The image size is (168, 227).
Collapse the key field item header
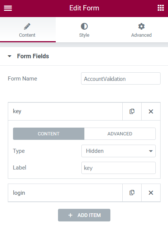[65, 111]
